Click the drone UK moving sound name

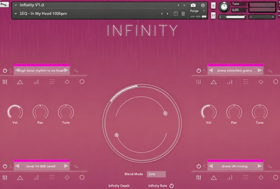pos(234,166)
